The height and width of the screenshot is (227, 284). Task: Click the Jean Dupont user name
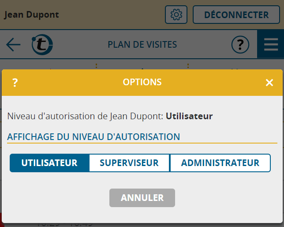coord(31,15)
